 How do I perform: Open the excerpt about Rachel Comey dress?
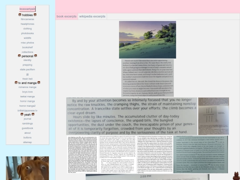[148, 78]
